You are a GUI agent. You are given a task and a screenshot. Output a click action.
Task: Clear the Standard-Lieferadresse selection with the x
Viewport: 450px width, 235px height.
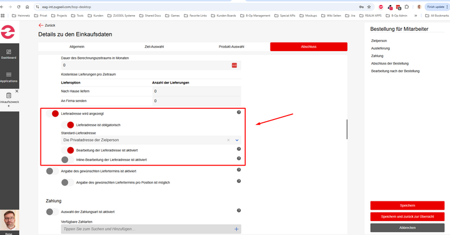[228, 140]
